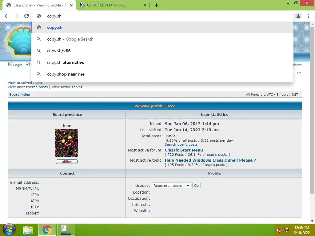Image resolution: width=315 pixels, height=236 pixels.
Task: Click the vertical page scrollbar
Action: pyautogui.click(x=312, y=110)
